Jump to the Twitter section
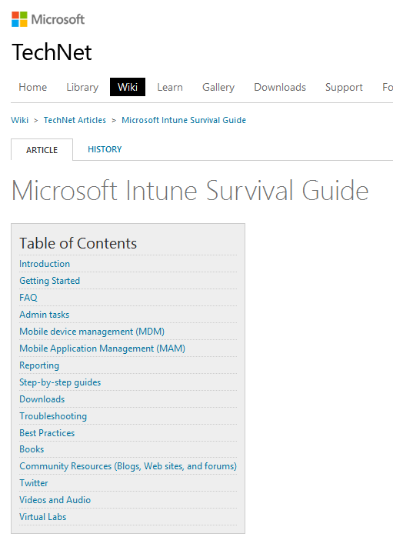The width and height of the screenshot is (393, 547). (x=34, y=483)
